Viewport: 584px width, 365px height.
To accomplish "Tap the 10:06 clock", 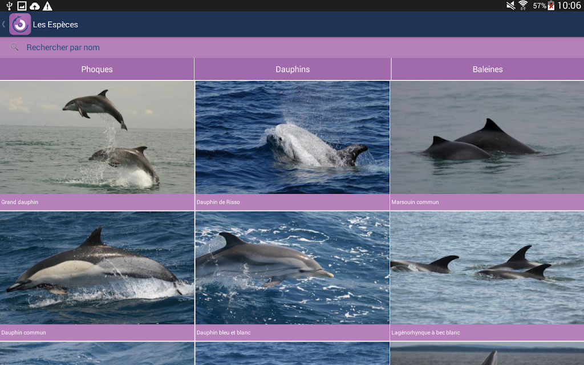I will tap(569, 6).
